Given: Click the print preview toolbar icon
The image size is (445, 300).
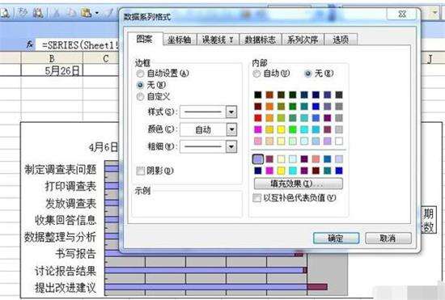Looking at the screenshot, I should tap(5, 13).
